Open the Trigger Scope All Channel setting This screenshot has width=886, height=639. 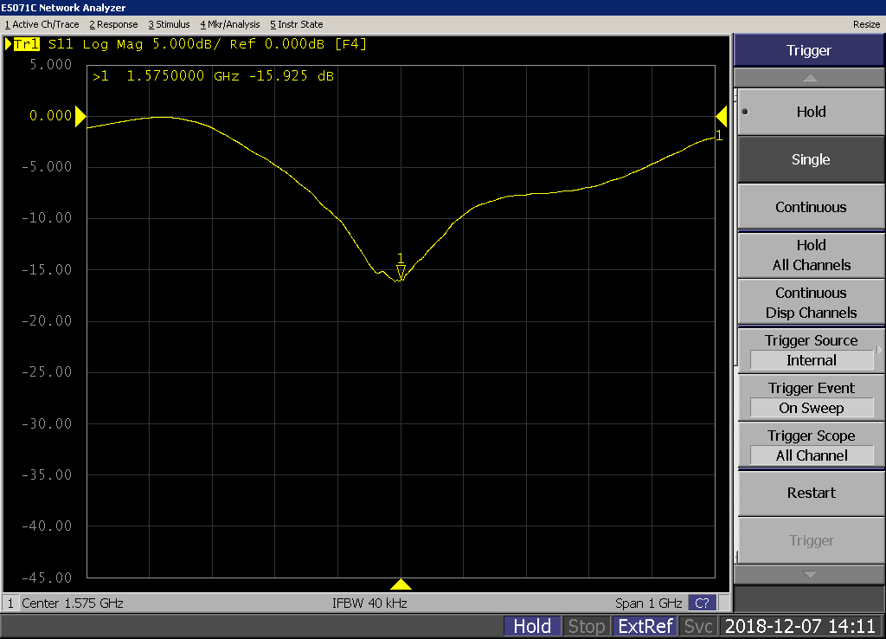click(810, 446)
